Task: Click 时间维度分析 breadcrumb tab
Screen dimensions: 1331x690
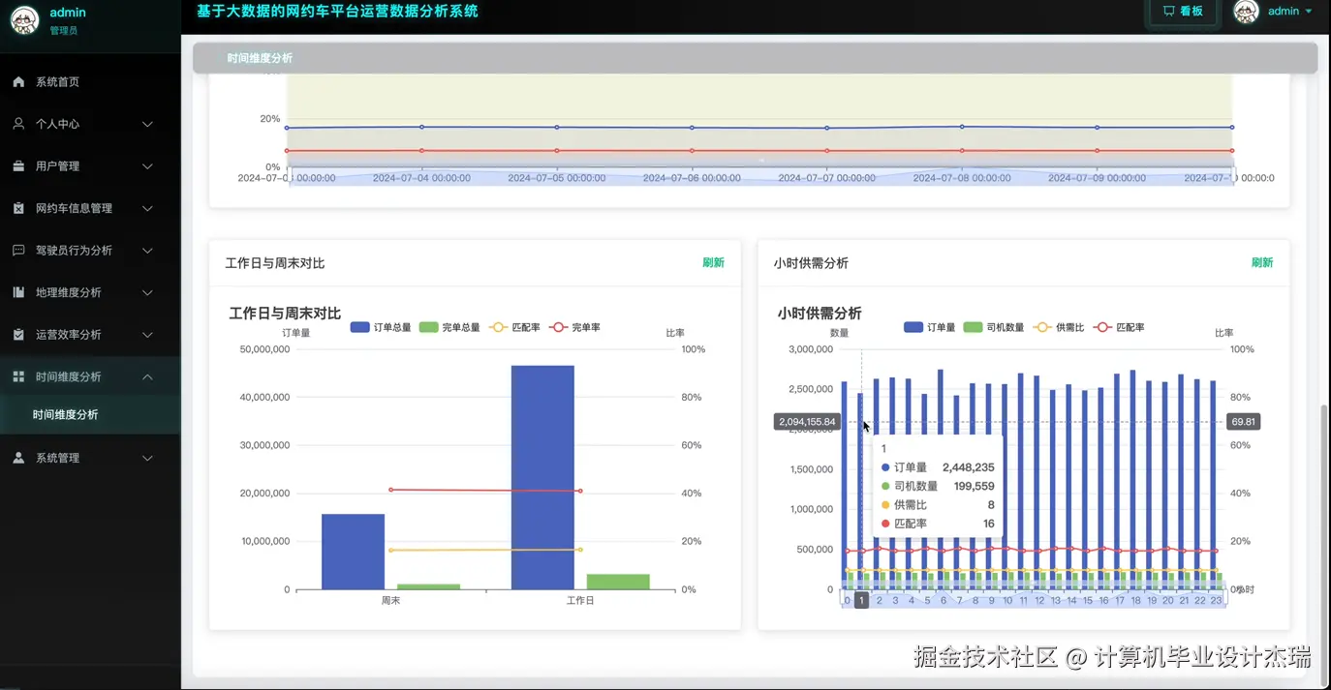Action: point(260,58)
